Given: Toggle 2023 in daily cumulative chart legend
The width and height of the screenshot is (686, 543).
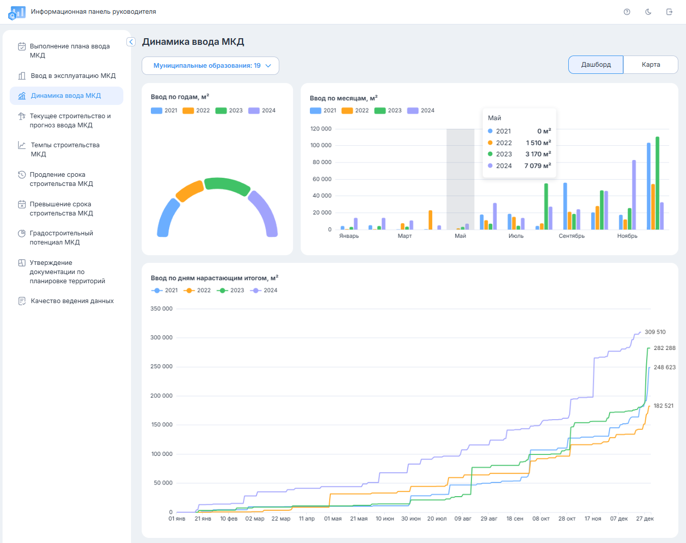Looking at the screenshot, I should coord(230,290).
